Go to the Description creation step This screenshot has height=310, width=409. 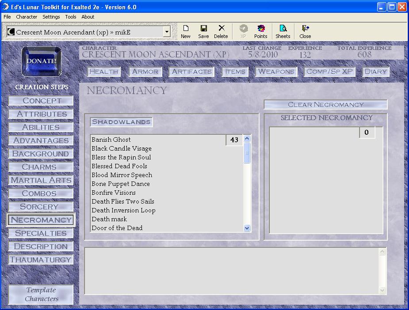(x=41, y=246)
